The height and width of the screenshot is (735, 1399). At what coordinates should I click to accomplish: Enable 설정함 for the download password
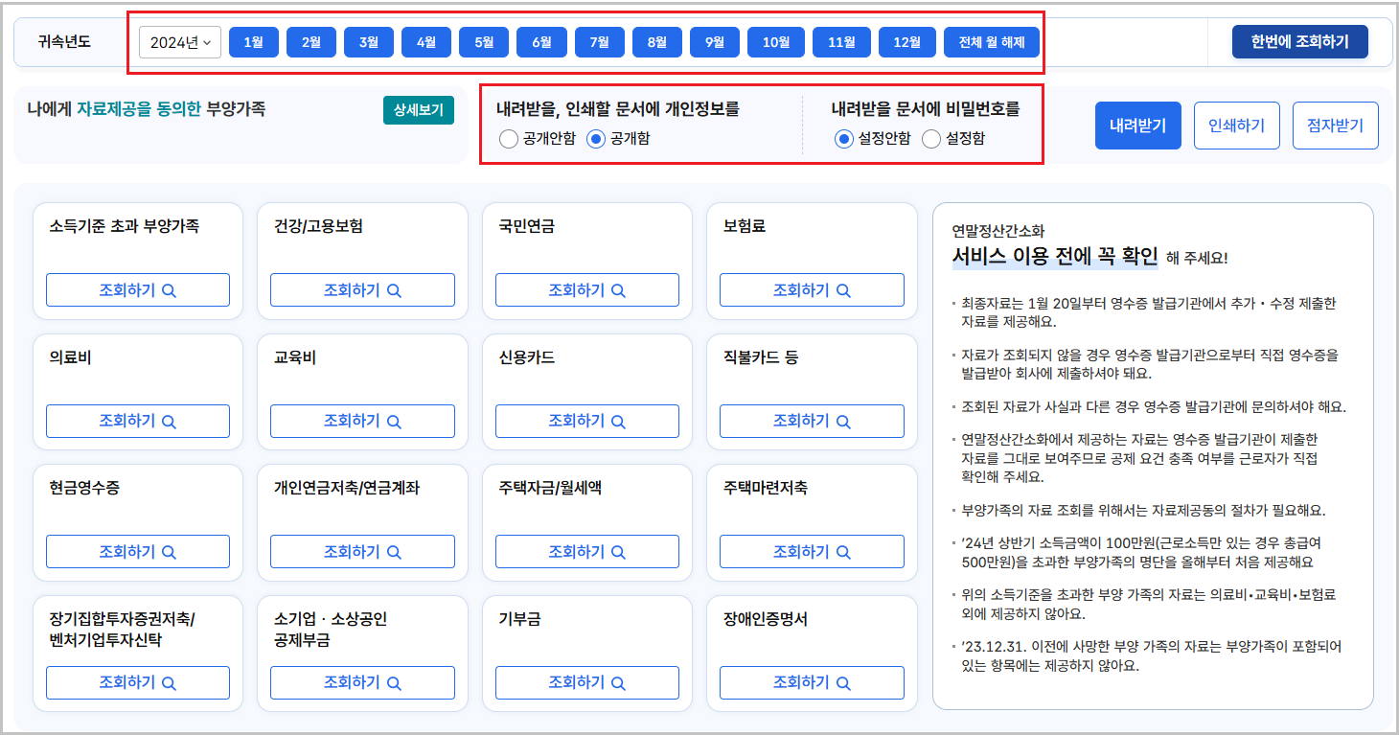(930, 139)
